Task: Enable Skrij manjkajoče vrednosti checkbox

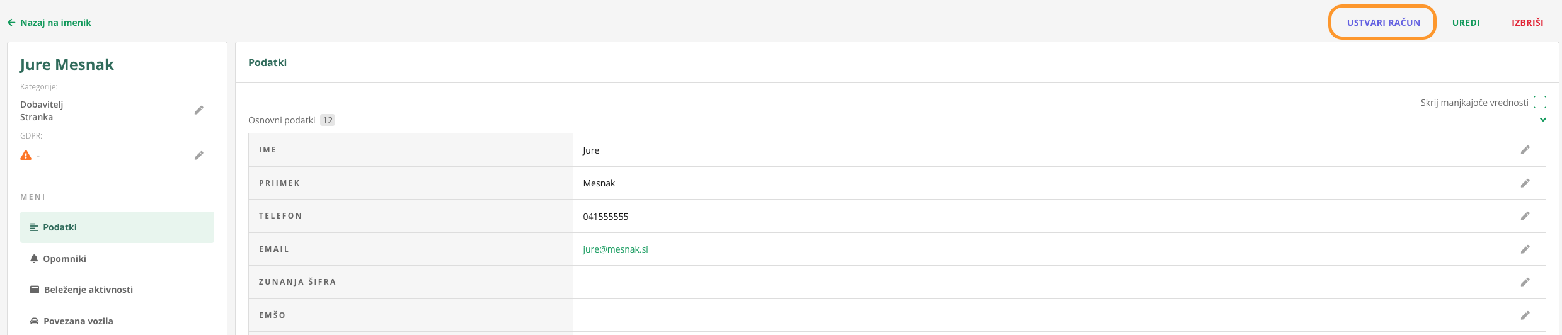Action: pyautogui.click(x=1540, y=102)
